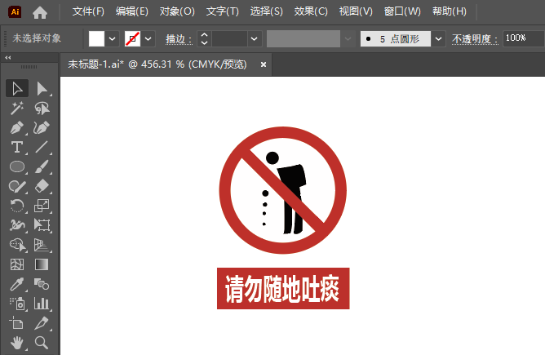Screen dimensions: 545x355
Task: Select the Pen tool
Action: tap(17, 127)
